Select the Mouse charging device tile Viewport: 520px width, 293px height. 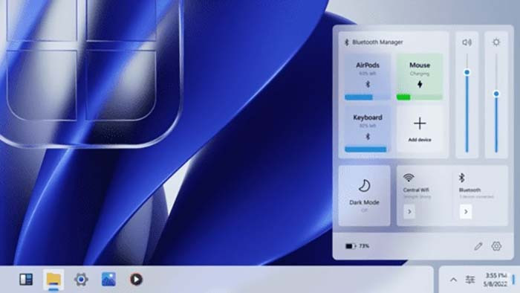[420, 77]
